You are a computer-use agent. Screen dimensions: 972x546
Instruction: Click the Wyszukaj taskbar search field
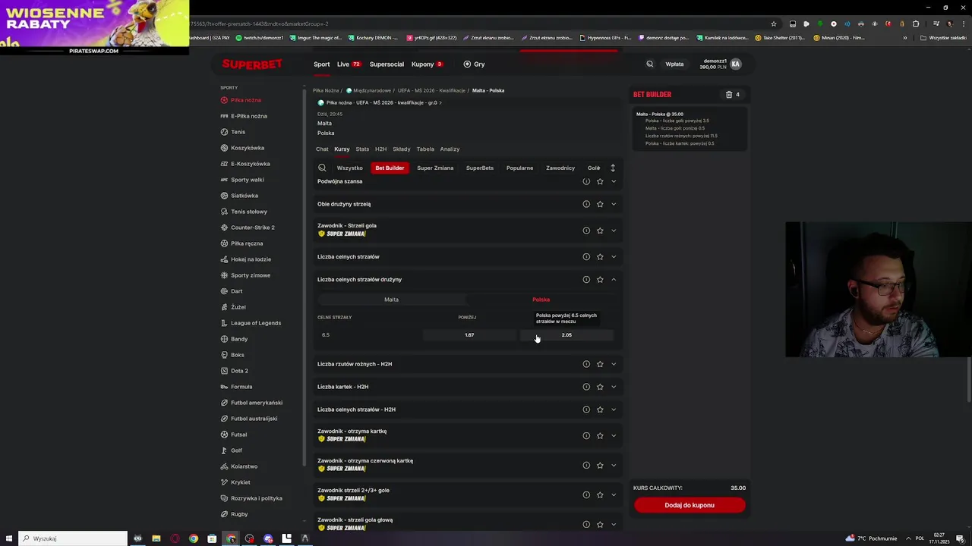coord(73,538)
